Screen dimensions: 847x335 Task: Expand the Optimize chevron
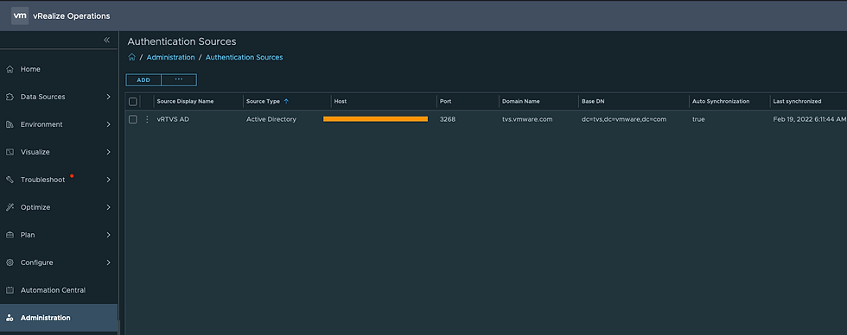(109, 207)
